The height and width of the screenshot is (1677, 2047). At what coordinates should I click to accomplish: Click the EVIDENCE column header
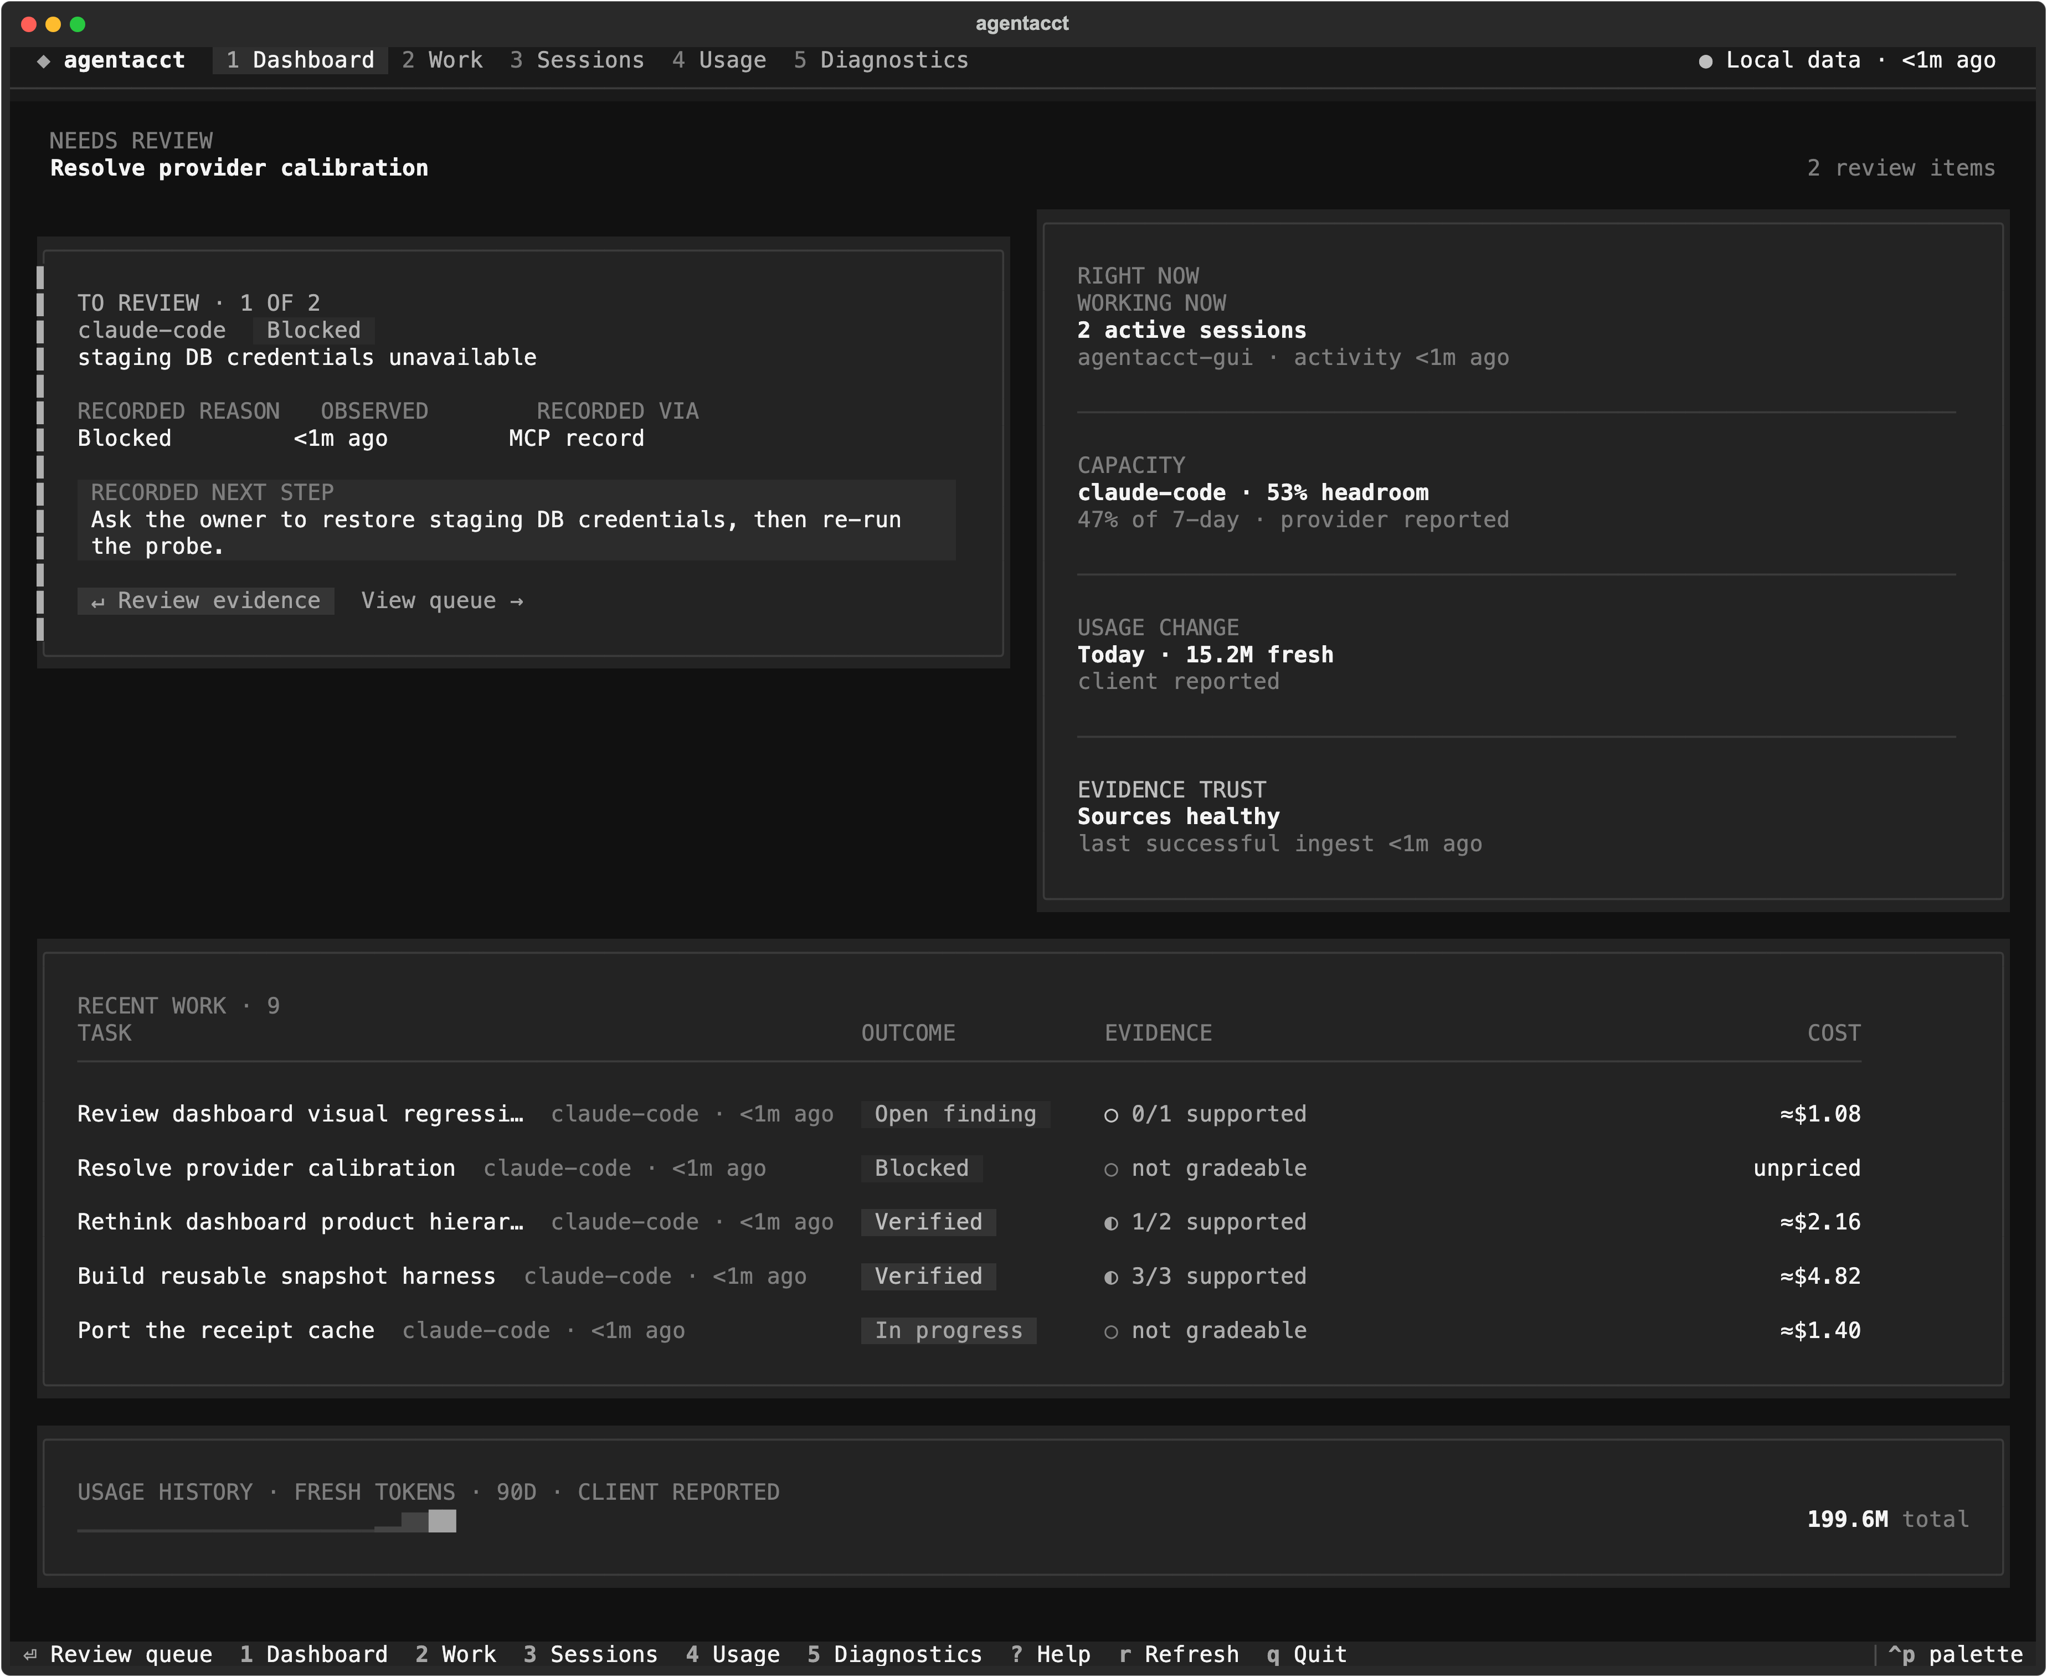[x=1158, y=1033]
